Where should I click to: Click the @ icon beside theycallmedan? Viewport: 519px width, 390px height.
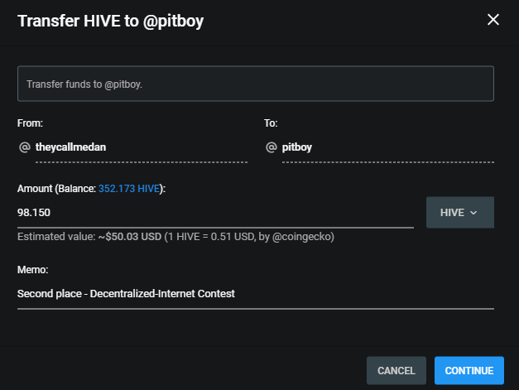pyautogui.click(x=25, y=147)
